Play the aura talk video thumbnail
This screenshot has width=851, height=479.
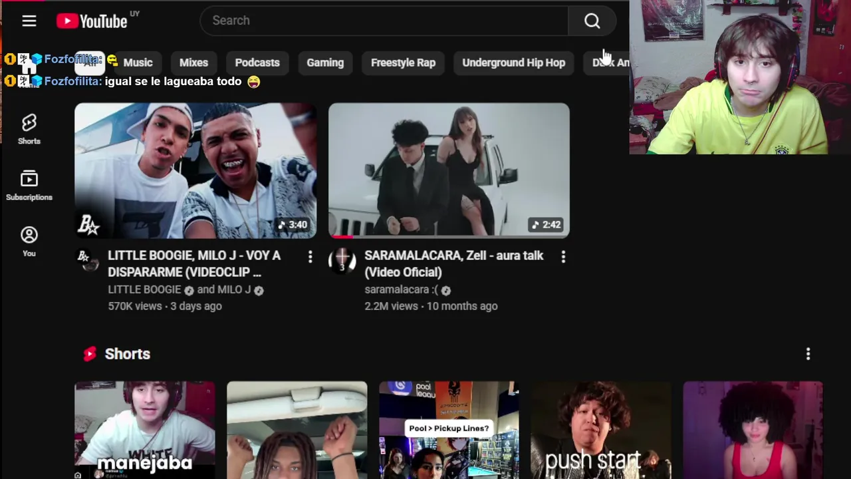click(x=449, y=170)
